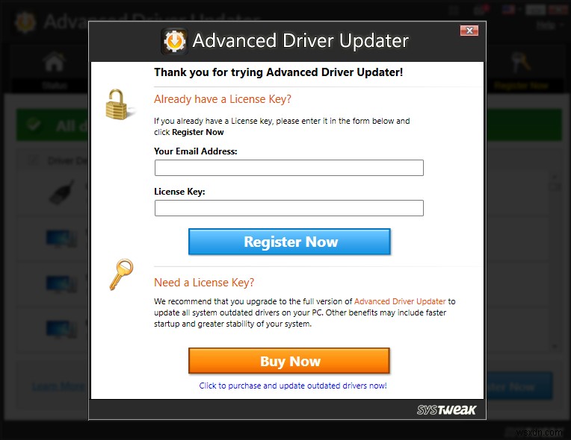Click the USB device icon in driver list

pos(62,192)
